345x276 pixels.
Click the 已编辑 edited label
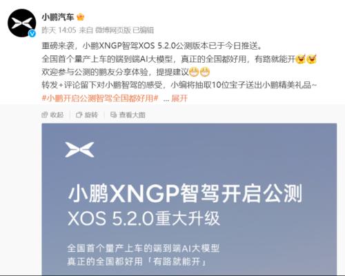(x=144, y=30)
